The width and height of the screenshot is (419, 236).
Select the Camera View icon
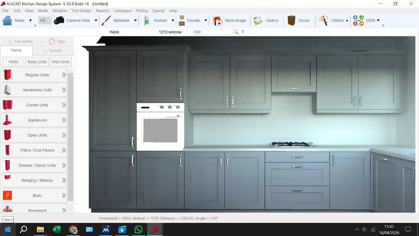(59, 20)
